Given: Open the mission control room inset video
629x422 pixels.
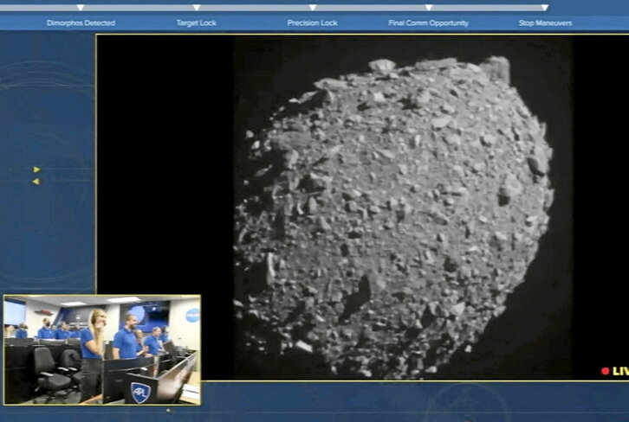Looking at the screenshot, I should coord(102,350).
